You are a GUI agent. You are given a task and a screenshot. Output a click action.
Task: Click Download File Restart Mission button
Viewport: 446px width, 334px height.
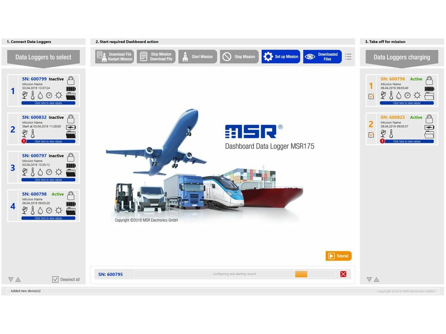pos(115,57)
